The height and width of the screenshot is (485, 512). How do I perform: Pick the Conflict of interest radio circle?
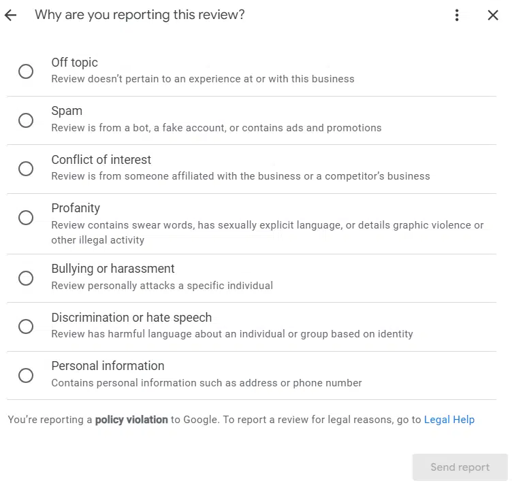(26, 169)
